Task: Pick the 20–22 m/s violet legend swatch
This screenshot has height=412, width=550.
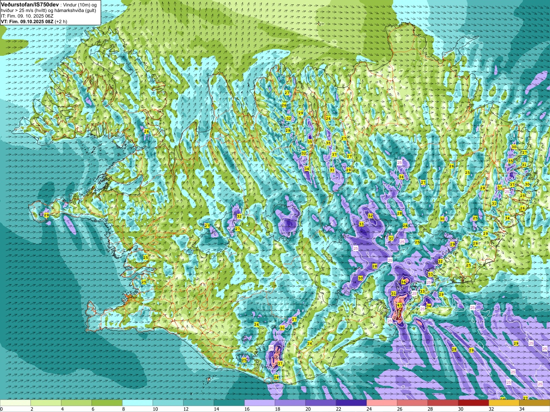Action: click(321, 403)
